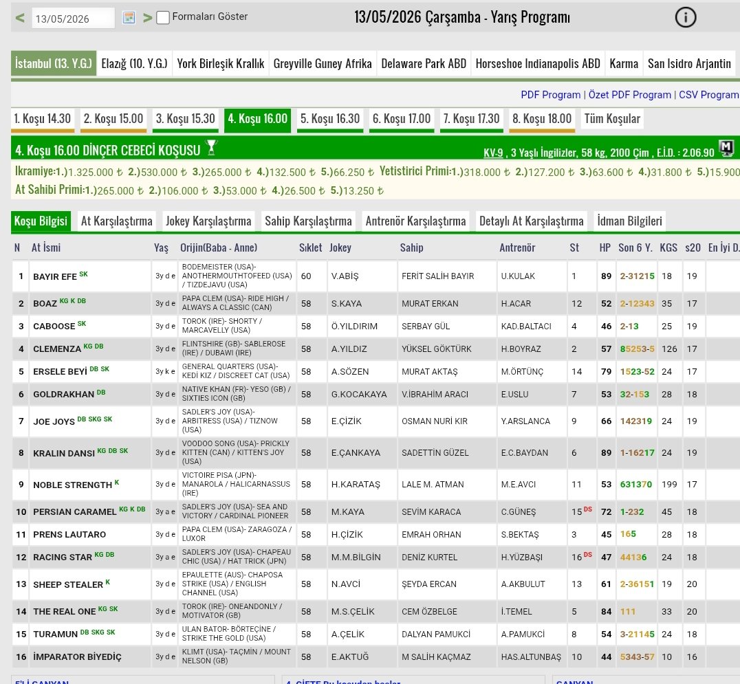Open Karma tab
The image size is (740, 684).
tap(624, 63)
